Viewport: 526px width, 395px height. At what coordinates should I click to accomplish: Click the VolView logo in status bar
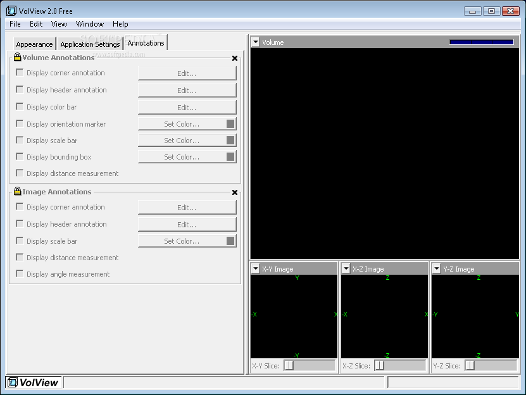point(33,382)
